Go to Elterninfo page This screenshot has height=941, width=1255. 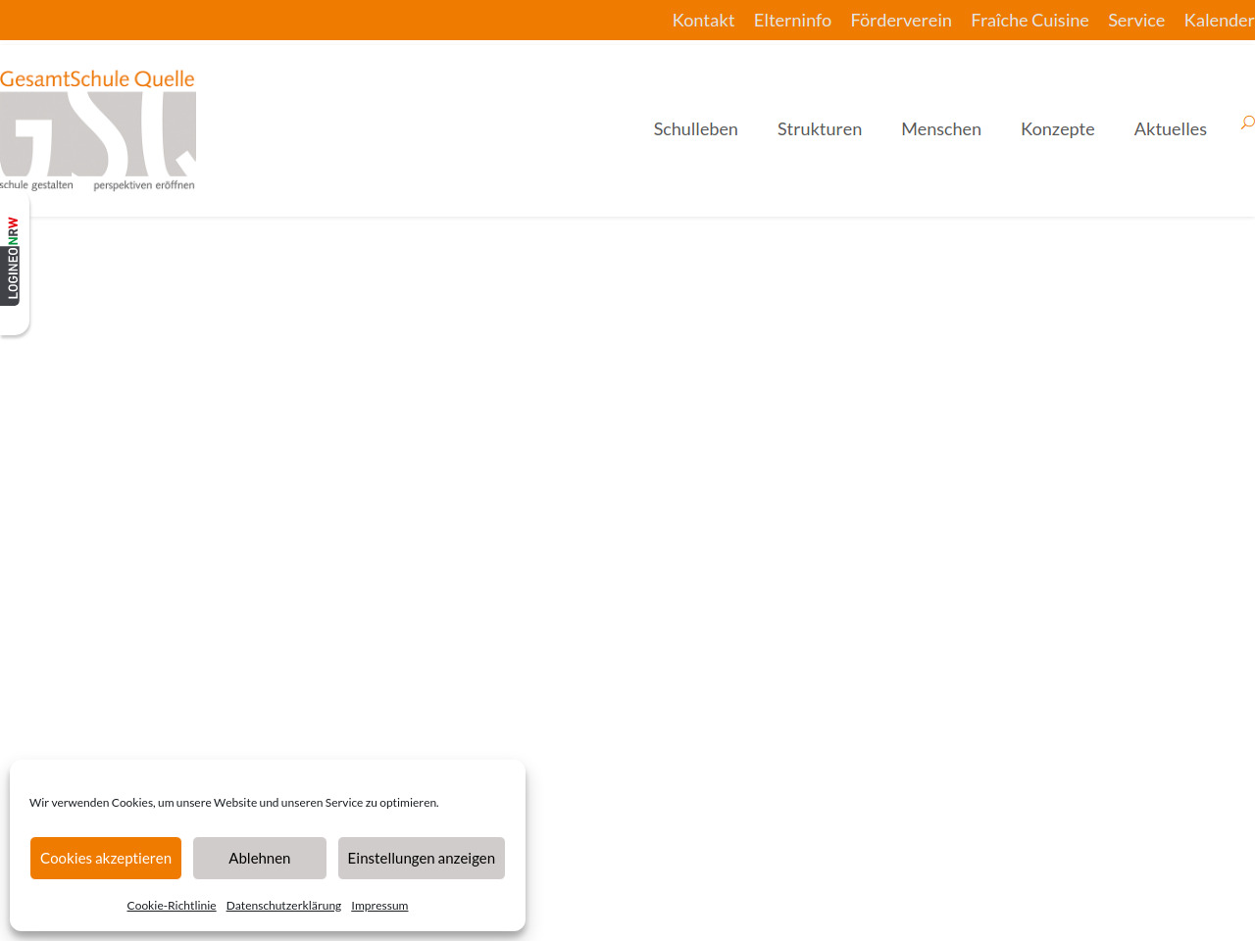pos(792,21)
